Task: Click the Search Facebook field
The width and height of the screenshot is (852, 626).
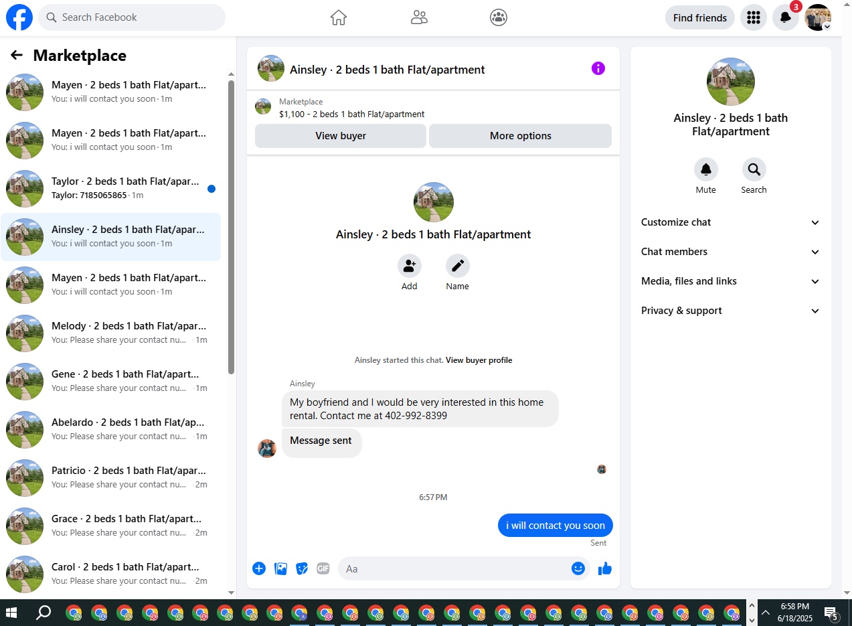Action: point(132,17)
